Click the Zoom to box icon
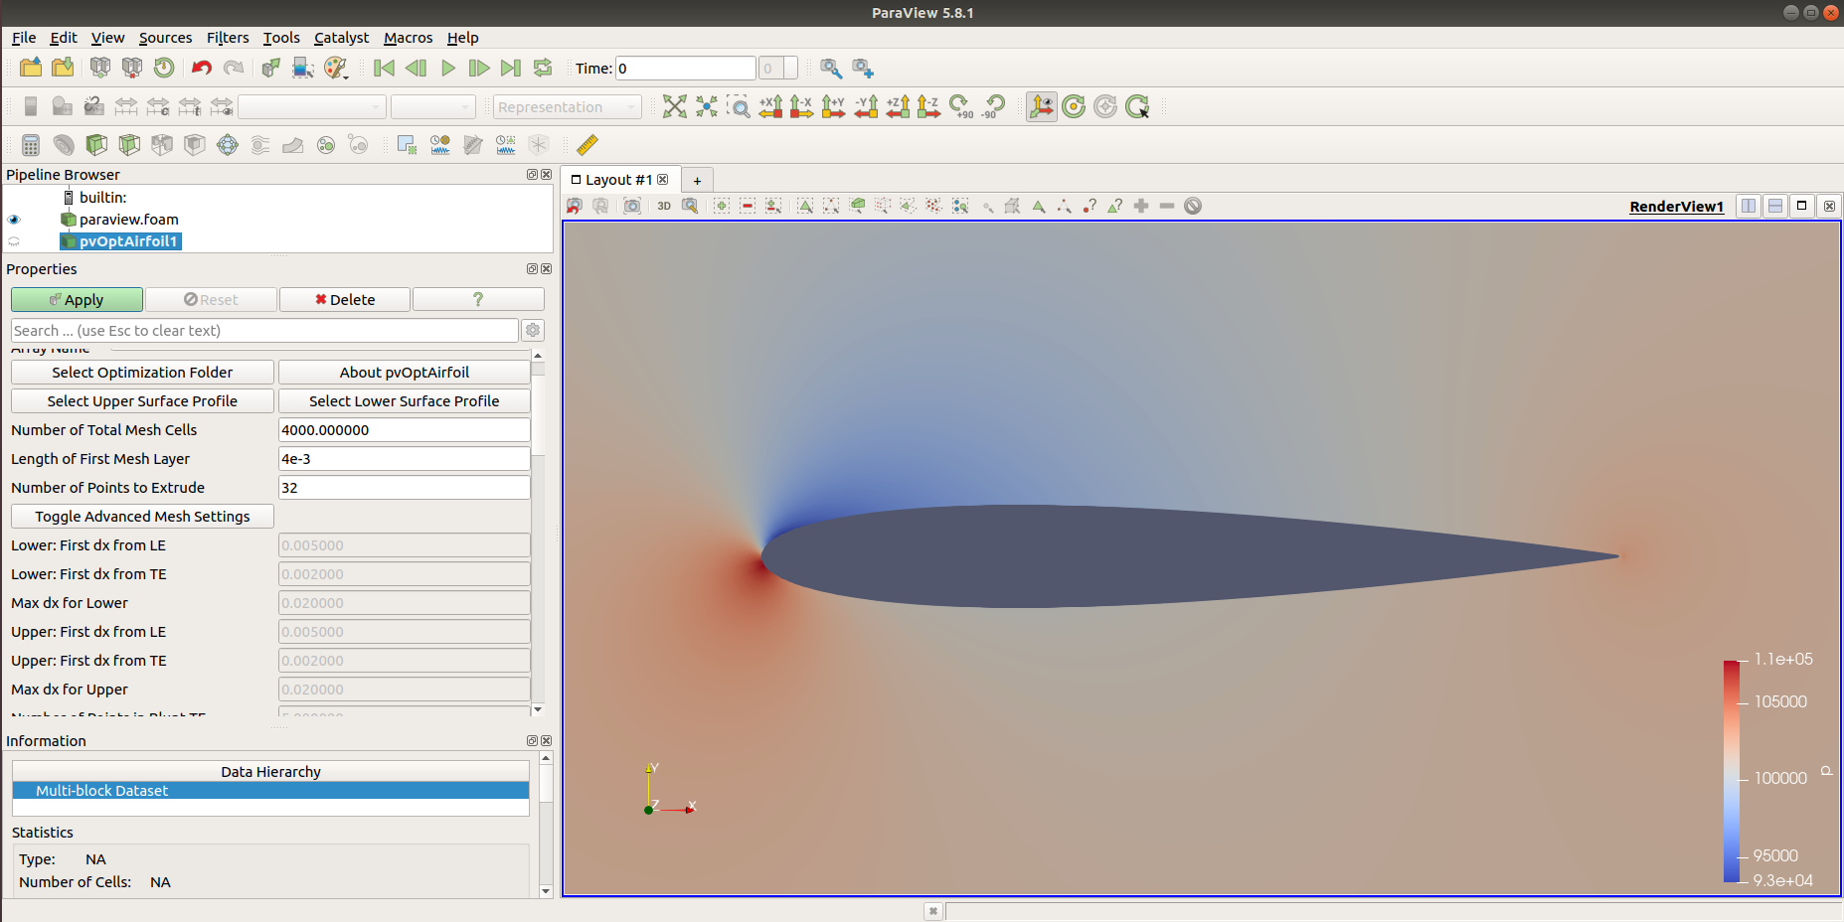The width and height of the screenshot is (1844, 922). coord(739,106)
